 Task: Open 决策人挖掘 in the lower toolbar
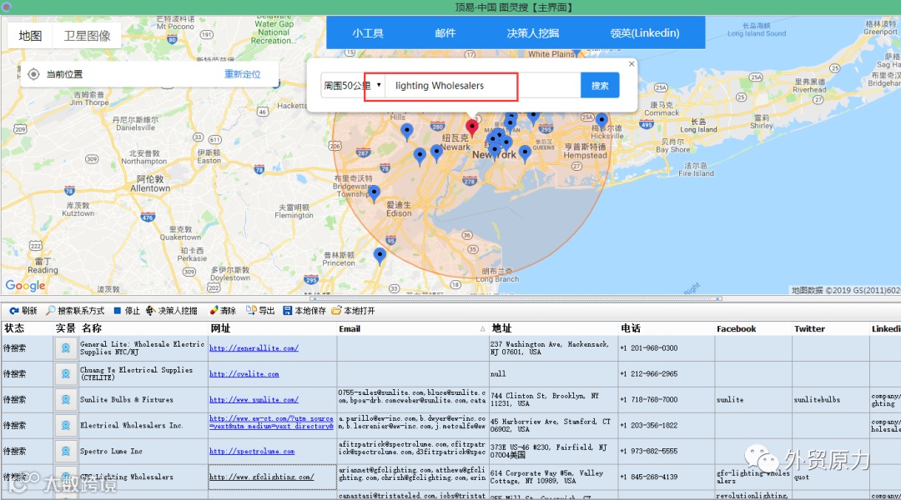(x=171, y=311)
